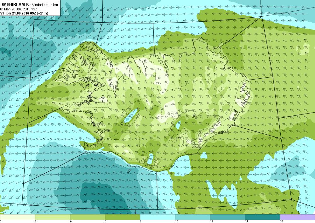Image resolution: width=315 pixels, height=223 pixels.
Task: Choose the teal 12–14 legend swatch
Action: 227,217
